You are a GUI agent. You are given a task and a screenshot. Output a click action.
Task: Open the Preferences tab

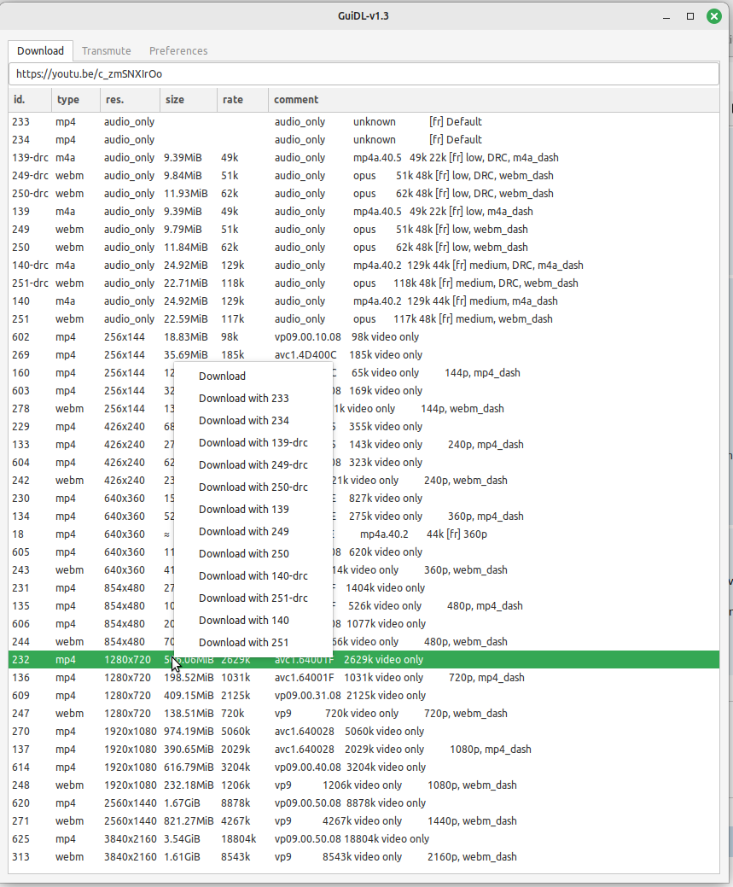click(x=178, y=50)
